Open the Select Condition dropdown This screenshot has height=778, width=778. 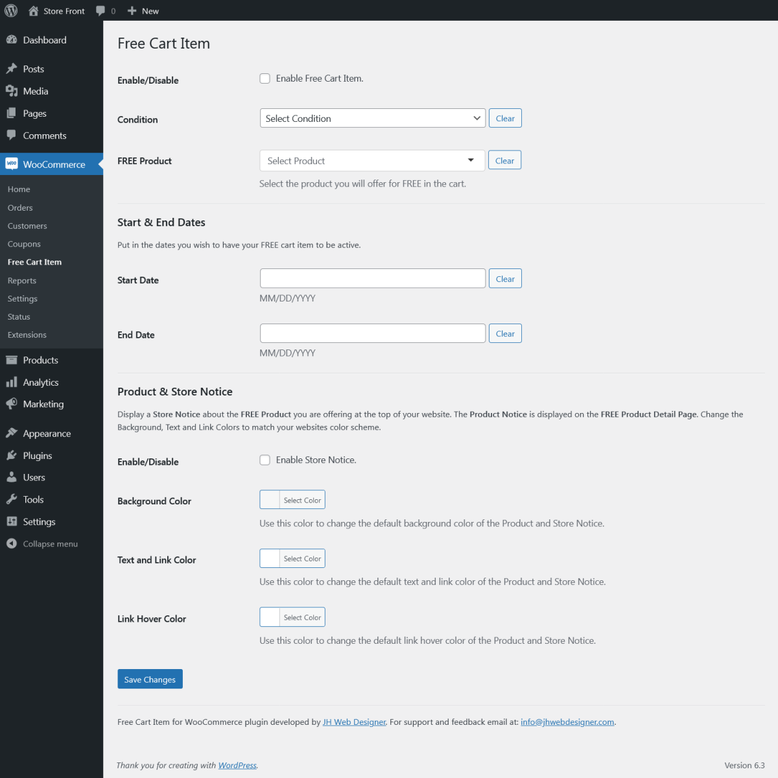[372, 118]
